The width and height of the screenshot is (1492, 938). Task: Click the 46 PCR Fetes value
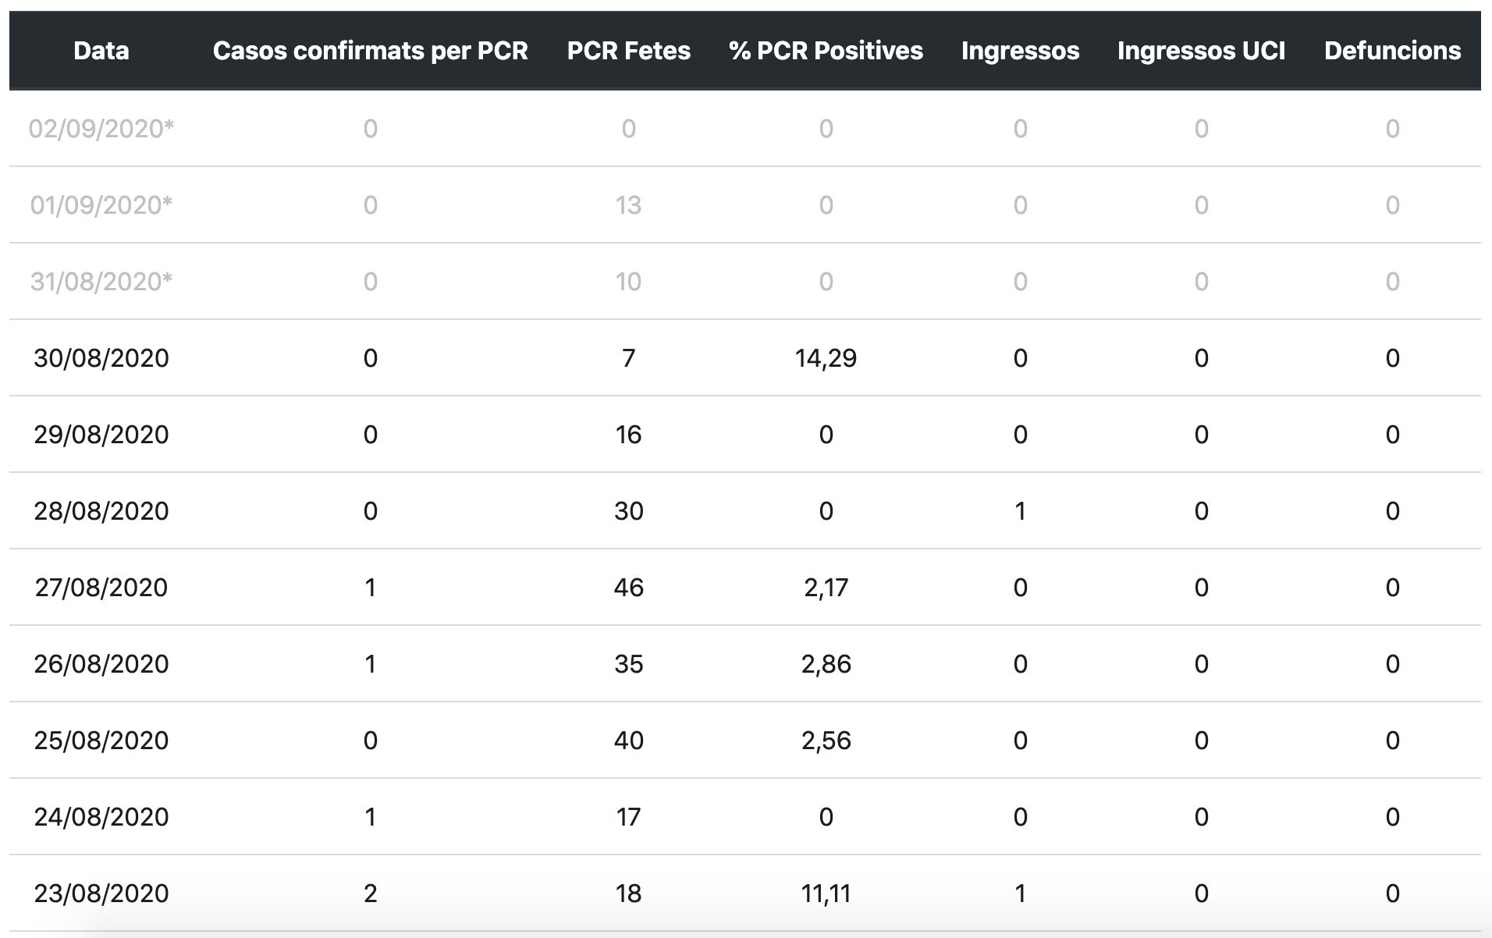628,587
